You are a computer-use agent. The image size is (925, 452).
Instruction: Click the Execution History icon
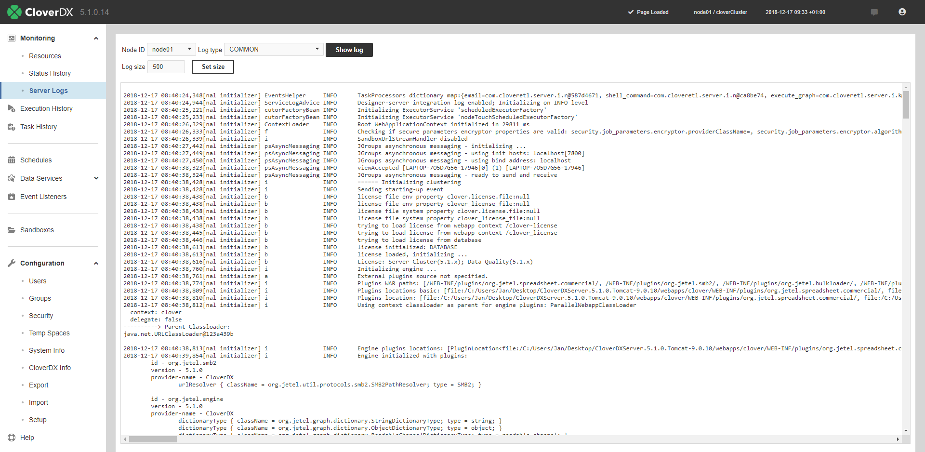[12, 108]
